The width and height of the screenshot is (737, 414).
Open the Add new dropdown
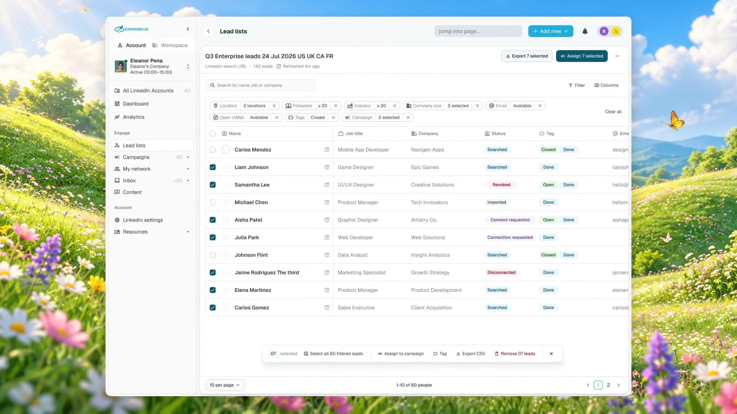tap(550, 31)
